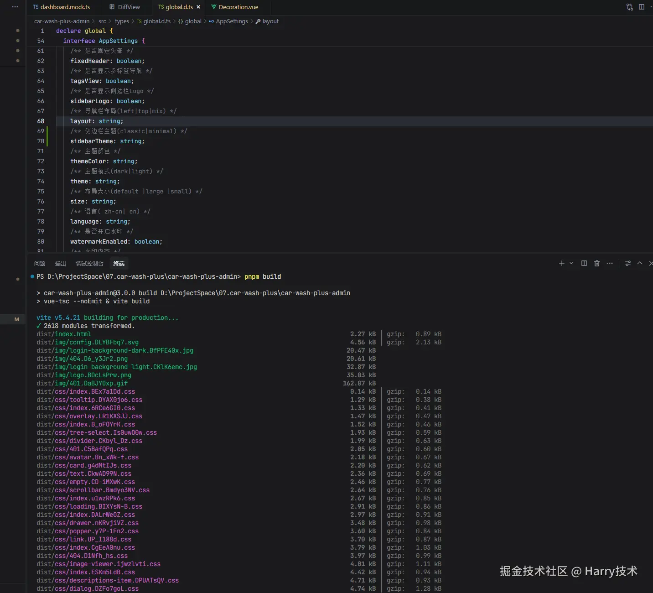Click dist/css/tree-select.Is0uwO0w.css output line

[x=97, y=432]
